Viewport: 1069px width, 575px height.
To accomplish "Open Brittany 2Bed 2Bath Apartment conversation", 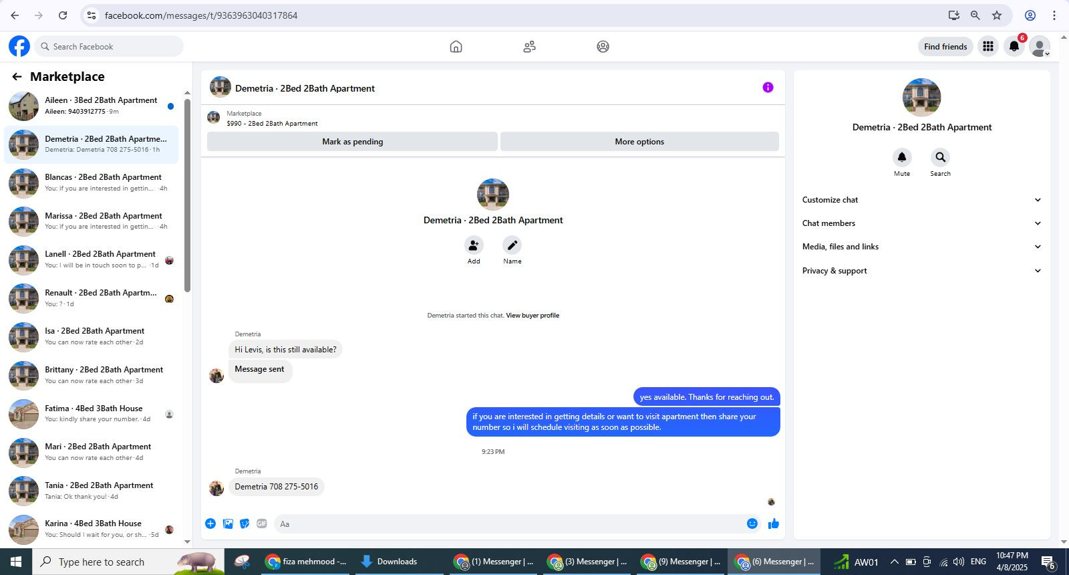I will tap(92, 375).
